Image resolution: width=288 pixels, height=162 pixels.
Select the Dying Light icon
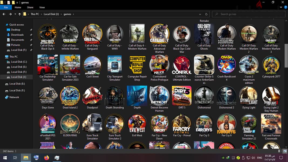[x=249, y=96]
